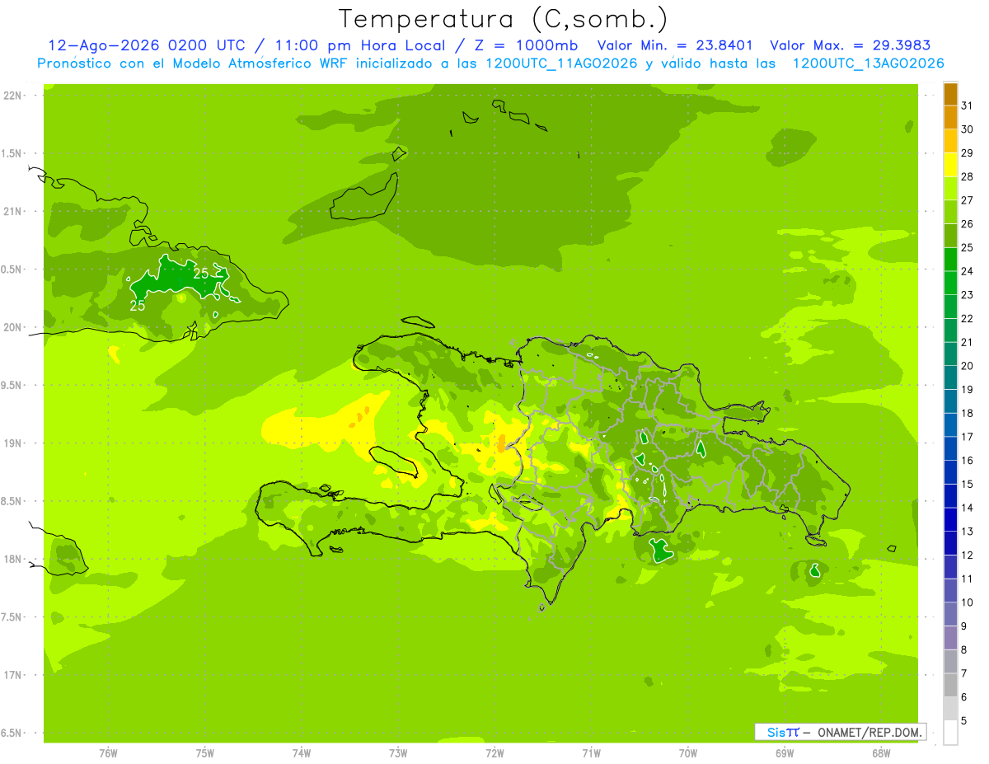Select "Valor Min. = 23.8401" text

674,46
